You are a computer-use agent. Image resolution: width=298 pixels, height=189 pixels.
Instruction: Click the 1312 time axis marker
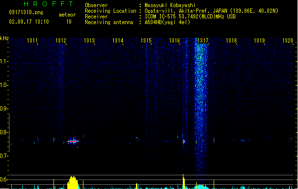[x=61, y=41]
